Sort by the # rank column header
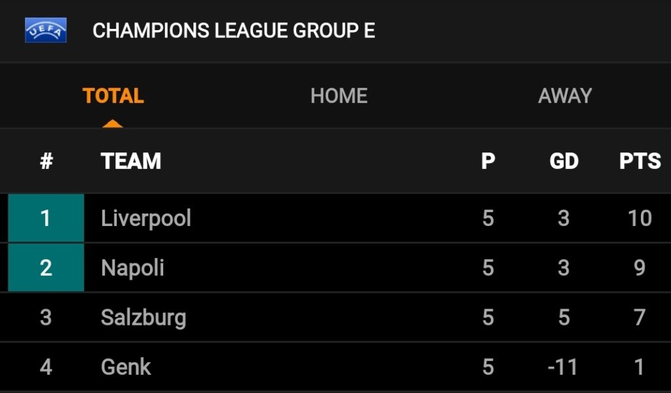Image resolution: width=671 pixels, height=393 pixels. click(47, 161)
